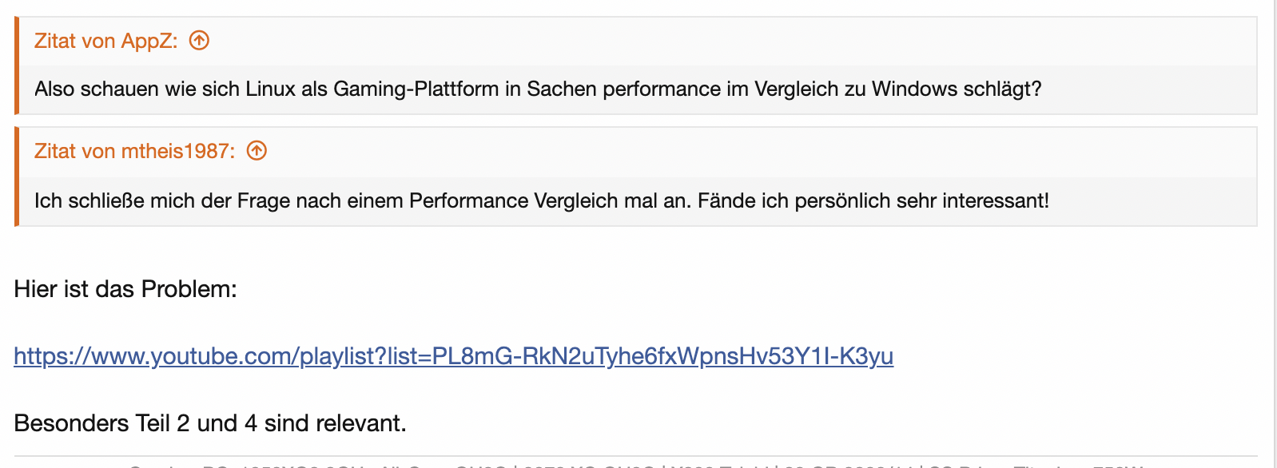Screen dimensions: 1277x468
Task: Click the "Hier ist das Problem:" paragraph
Action: [125, 289]
